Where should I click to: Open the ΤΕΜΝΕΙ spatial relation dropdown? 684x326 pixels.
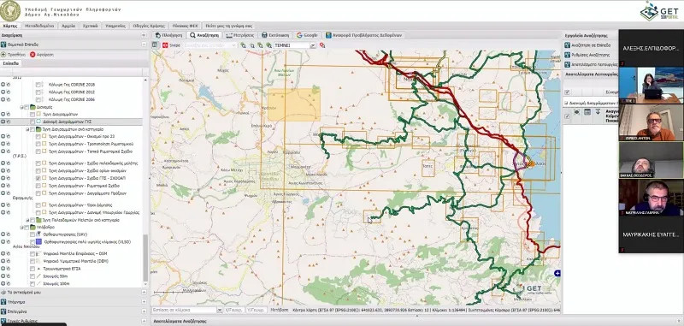coord(313,45)
